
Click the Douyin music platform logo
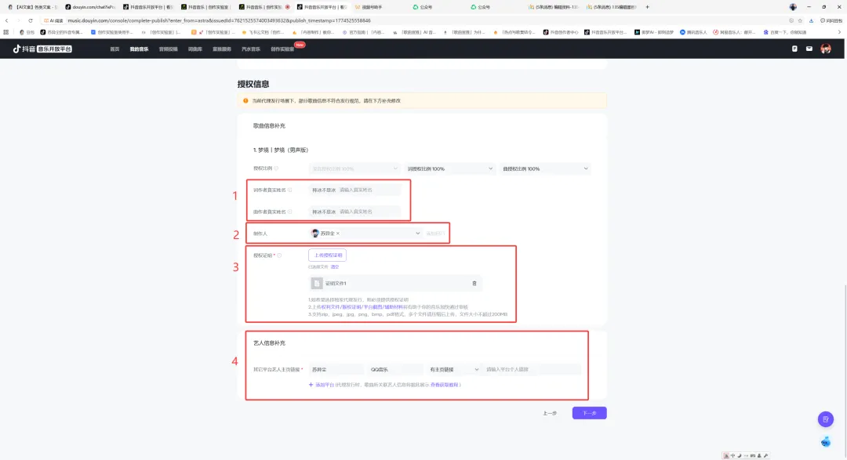tap(42, 49)
